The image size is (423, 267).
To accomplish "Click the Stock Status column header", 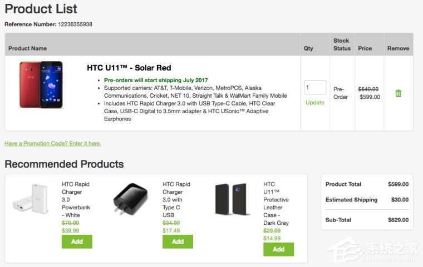I will (x=342, y=44).
